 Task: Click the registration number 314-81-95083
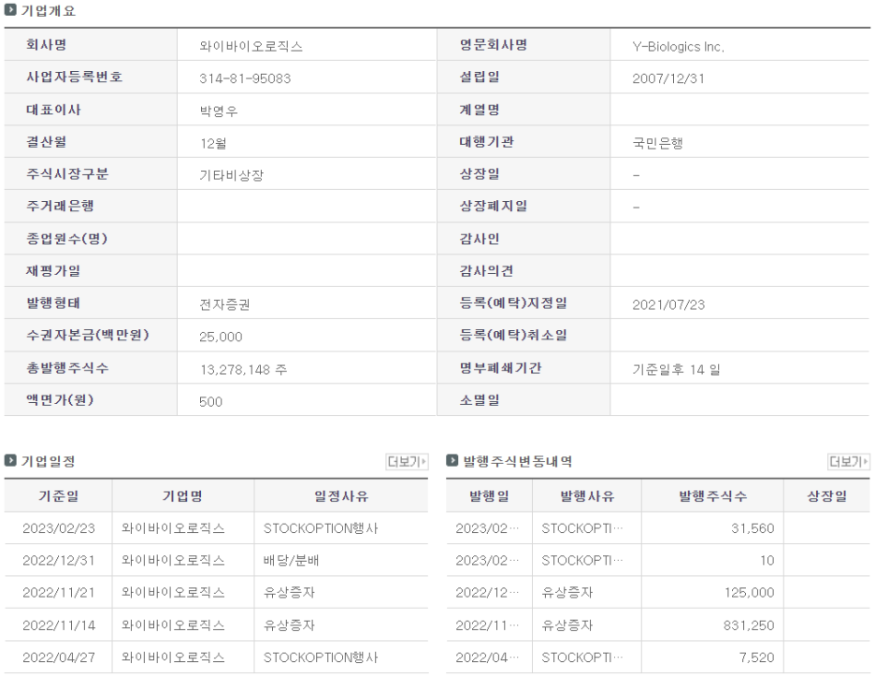[245, 79]
